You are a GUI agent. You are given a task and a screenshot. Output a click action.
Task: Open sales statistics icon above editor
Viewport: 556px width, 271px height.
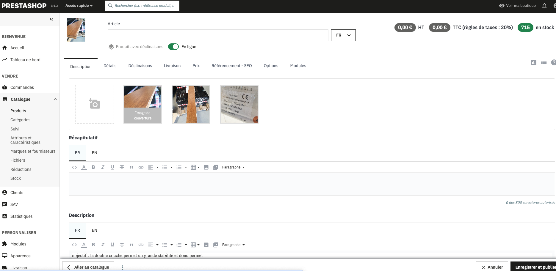pos(534,62)
